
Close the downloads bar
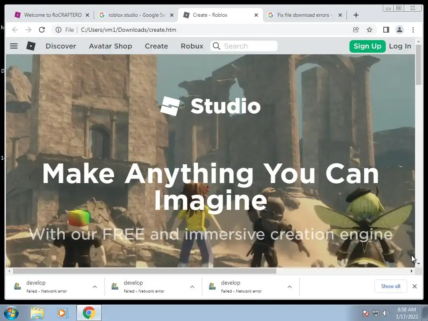coord(415,286)
